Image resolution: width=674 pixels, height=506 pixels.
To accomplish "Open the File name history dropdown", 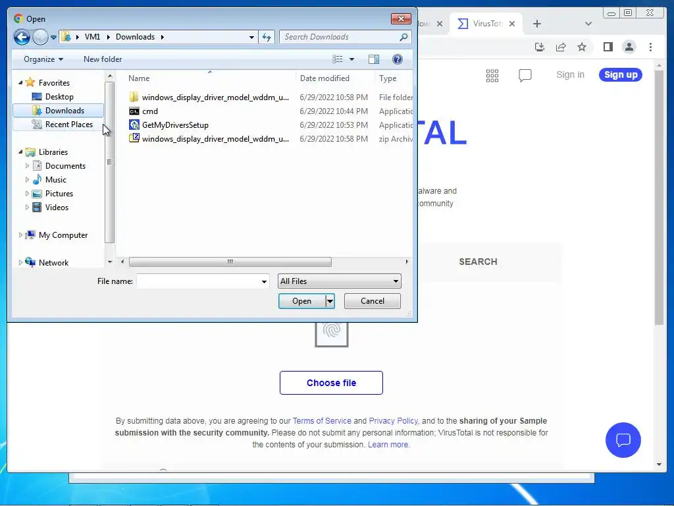I will [x=264, y=281].
